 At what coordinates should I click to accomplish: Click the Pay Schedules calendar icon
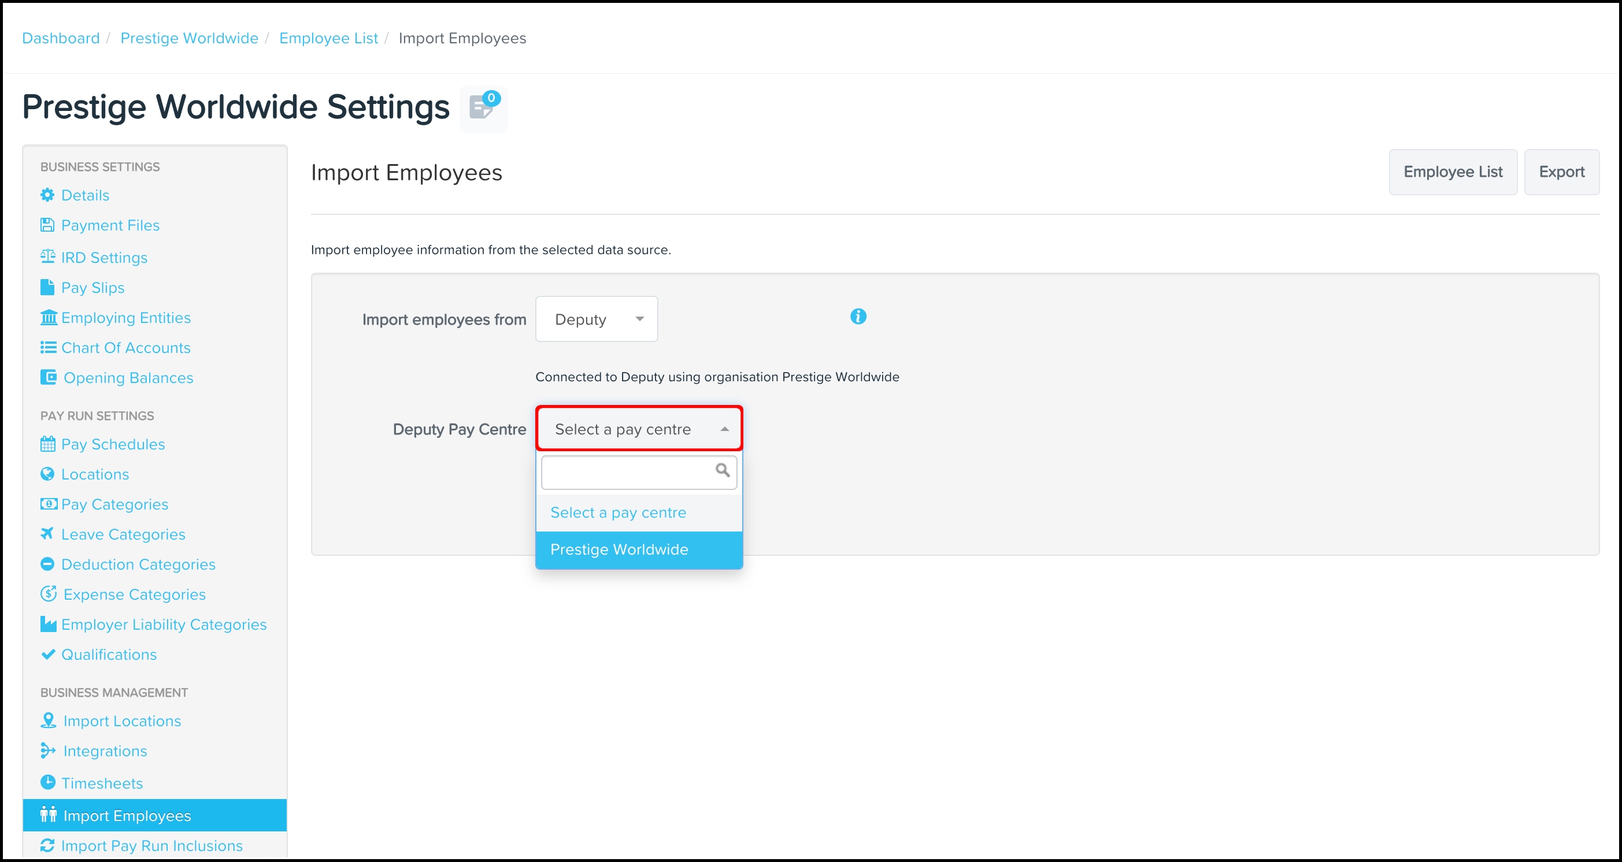pos(48,444)
